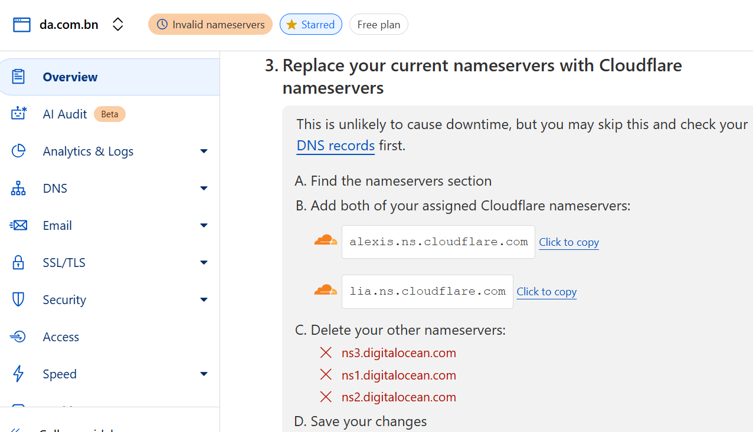Click the DNS network tree icon
Viewport: 753px width, 432px height.
pos(18,188)
